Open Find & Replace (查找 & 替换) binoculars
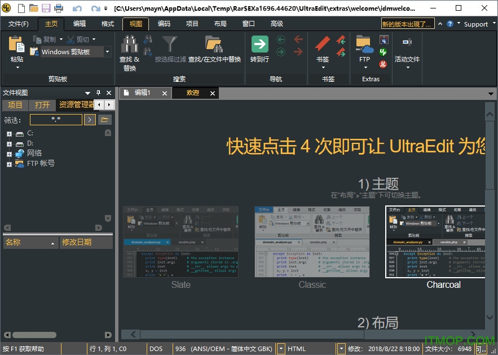The height and width of the screenshot is (355, 498). click(x=130, y=44)
